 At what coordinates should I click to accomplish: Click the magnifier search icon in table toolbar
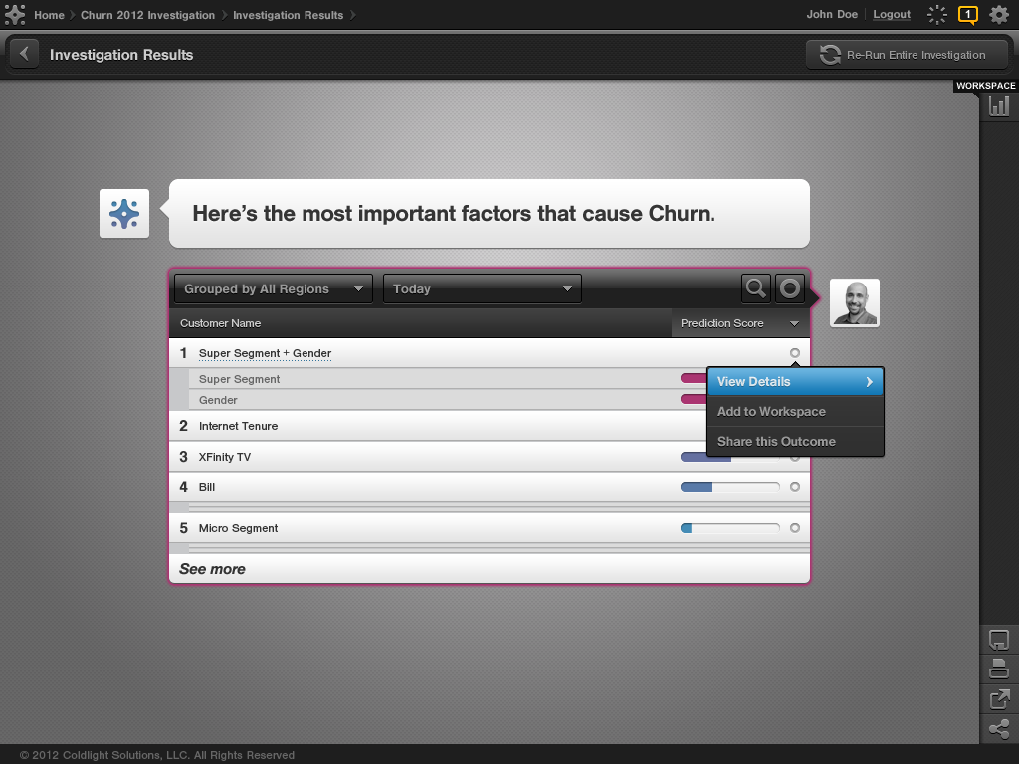coord(756,288)
